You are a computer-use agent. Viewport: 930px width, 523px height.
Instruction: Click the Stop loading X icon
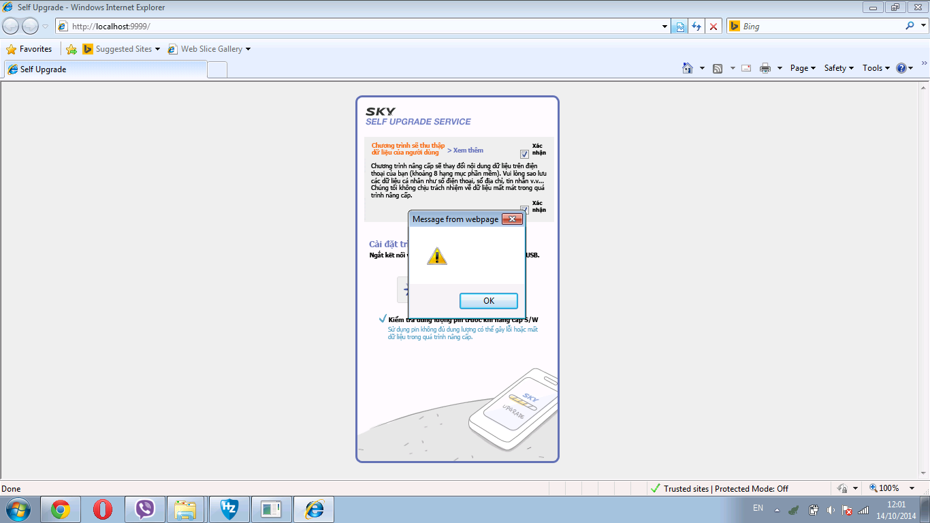coord(713,27)
